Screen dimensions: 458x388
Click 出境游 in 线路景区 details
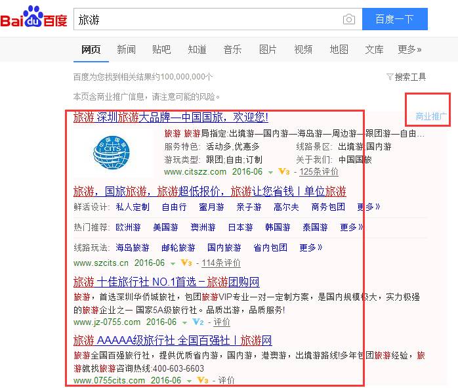350,146
